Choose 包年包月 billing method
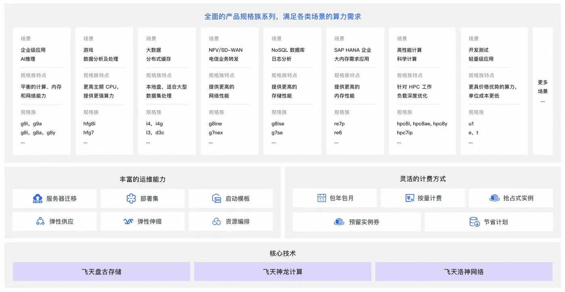This screenshot has height=292, width=565. tap(335, 198)
